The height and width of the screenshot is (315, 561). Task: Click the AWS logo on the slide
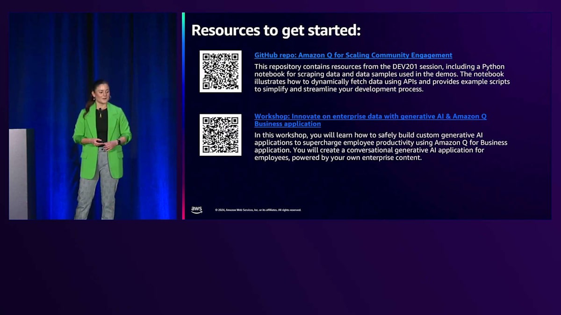(x=197, y=210)
